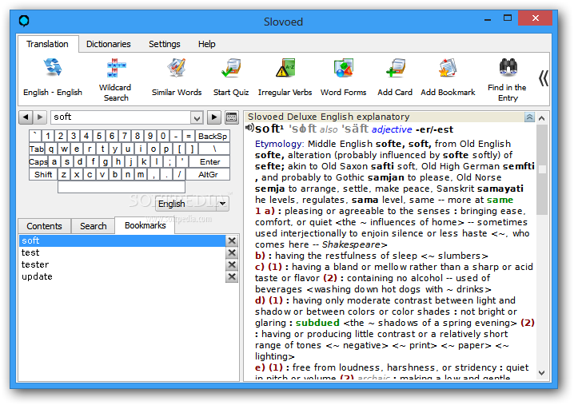Open Find in the Entry binoculars
Viewport: 574px width, 405px height.
click(508, 79)
